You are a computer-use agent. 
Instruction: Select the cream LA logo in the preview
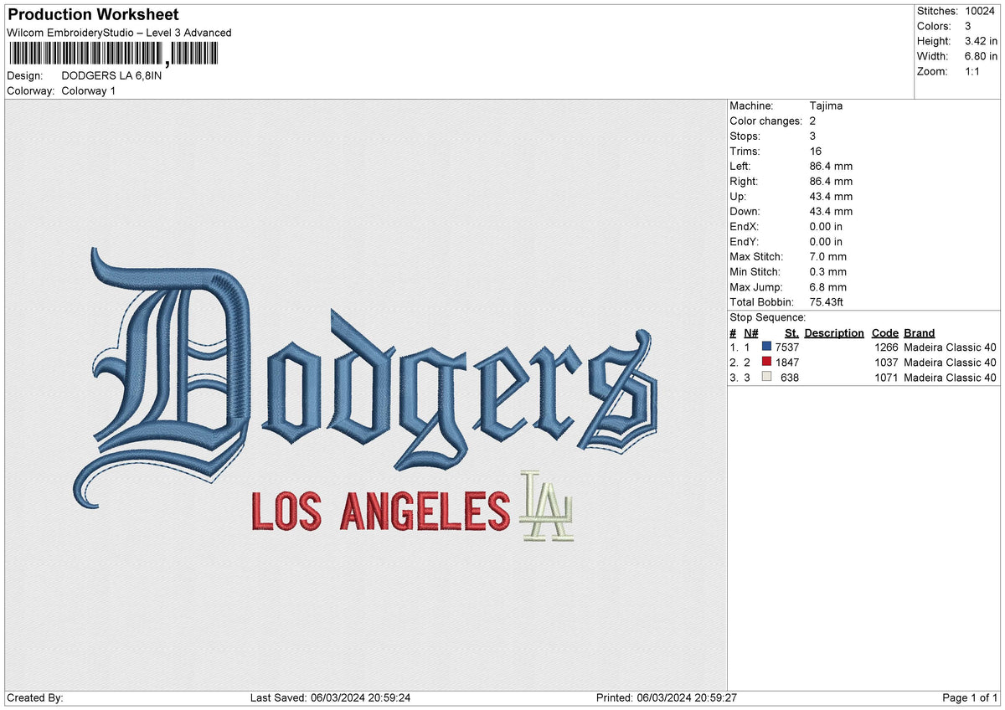click(x=547, y=506)
